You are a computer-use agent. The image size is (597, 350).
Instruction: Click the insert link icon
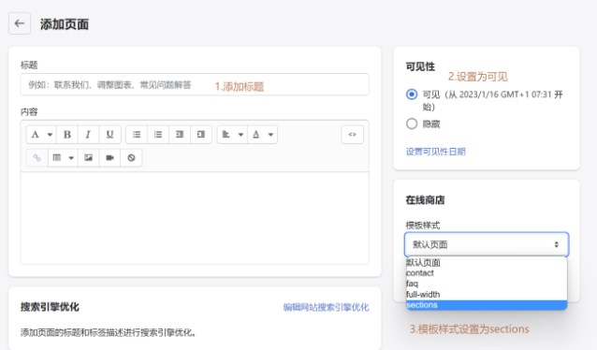tap(36, 157)
